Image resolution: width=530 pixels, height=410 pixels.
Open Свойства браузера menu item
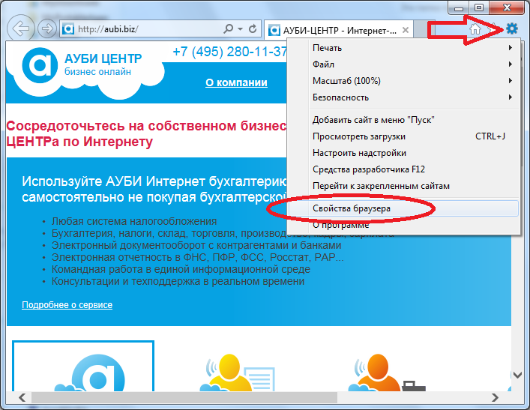(x=403, y=208)
